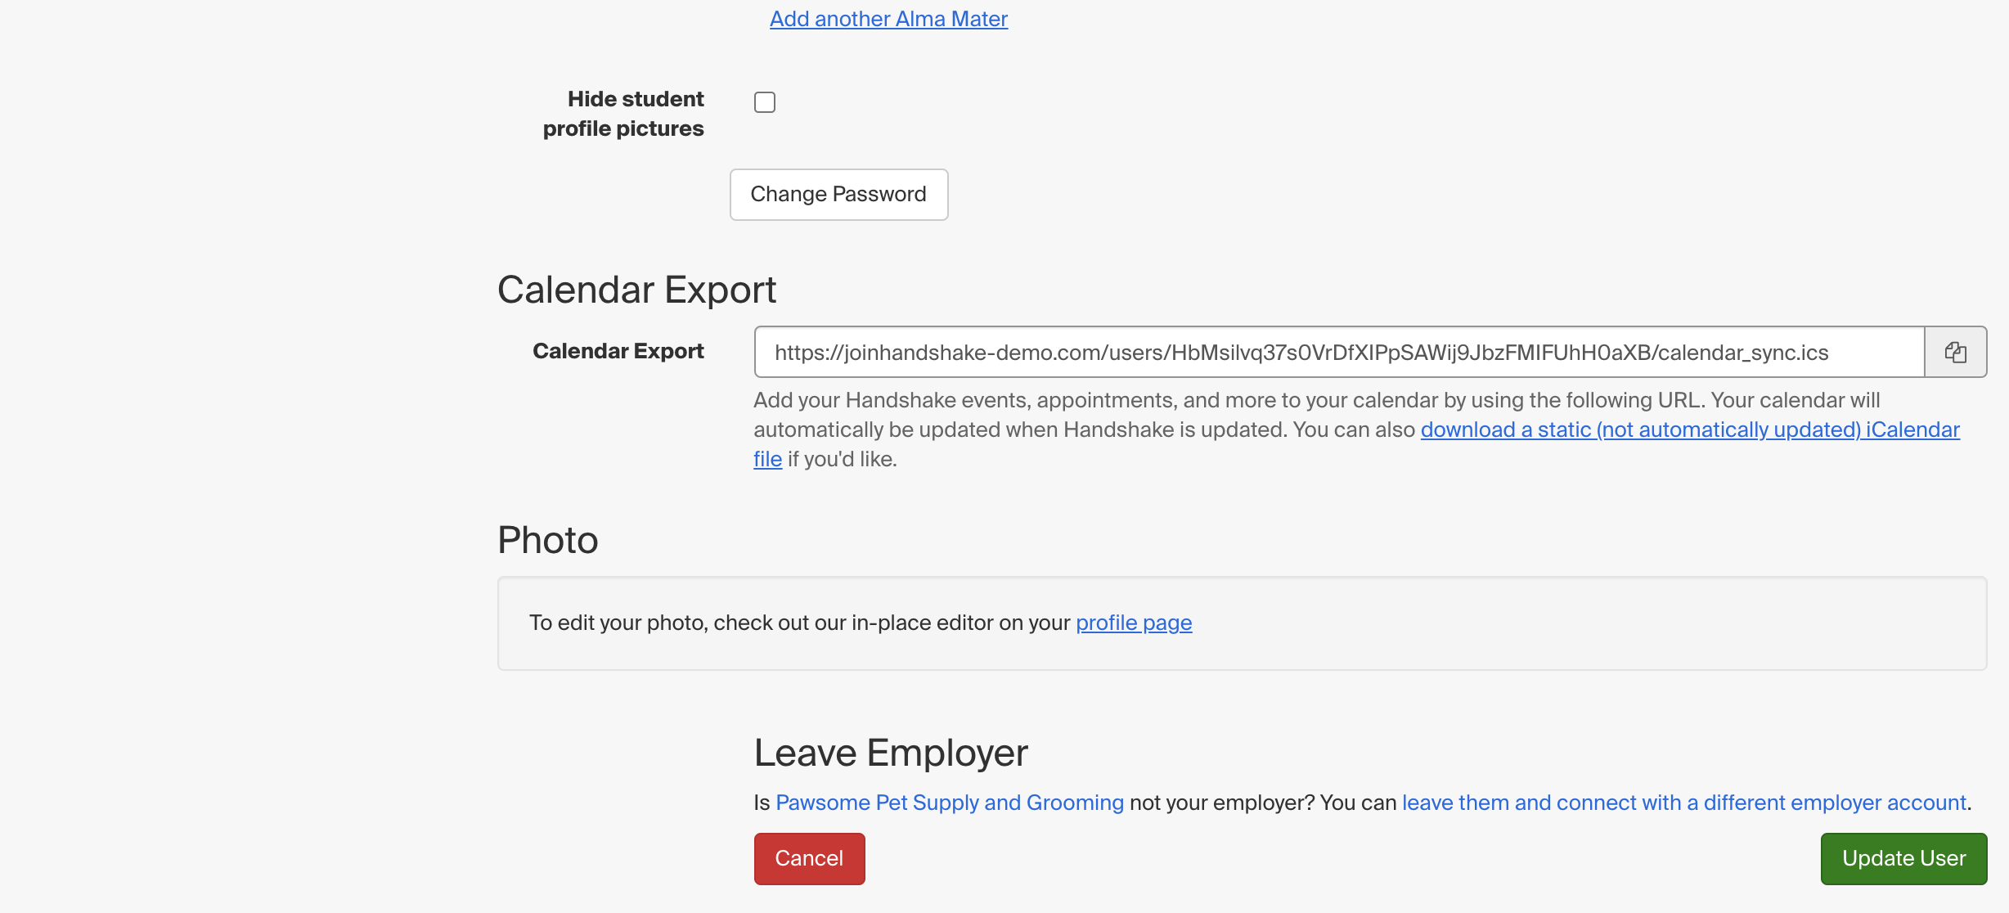Save changes with Update User
Image resolution: width=2009 pixels, height=913 pixels.
[1903, 858]
